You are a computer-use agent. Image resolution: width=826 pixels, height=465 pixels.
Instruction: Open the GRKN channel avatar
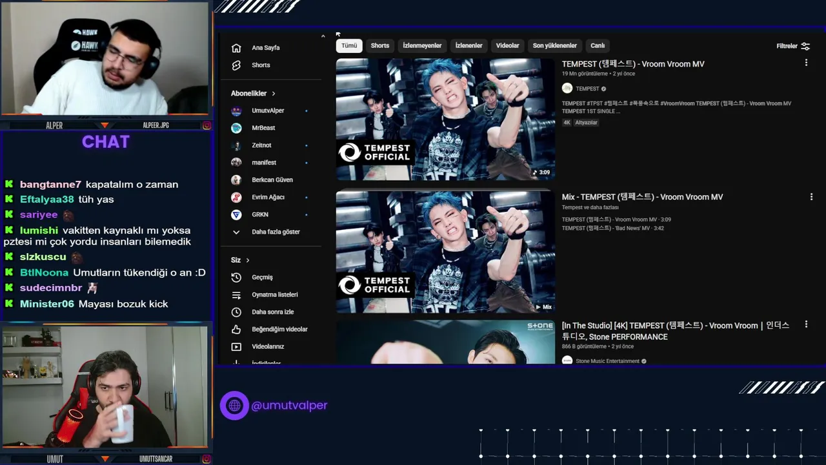(x=236, y=214)
